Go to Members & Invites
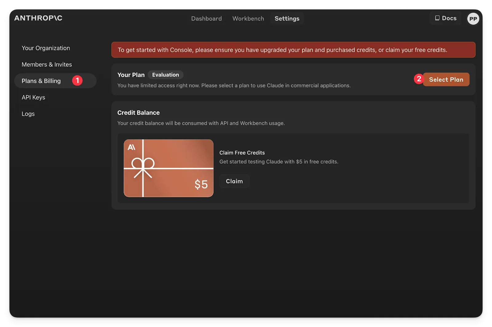The width and height of the screenshot is (492, 327). pos(47,64)
